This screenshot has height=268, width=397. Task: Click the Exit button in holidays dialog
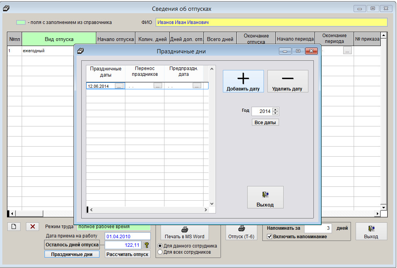(265, 197)
